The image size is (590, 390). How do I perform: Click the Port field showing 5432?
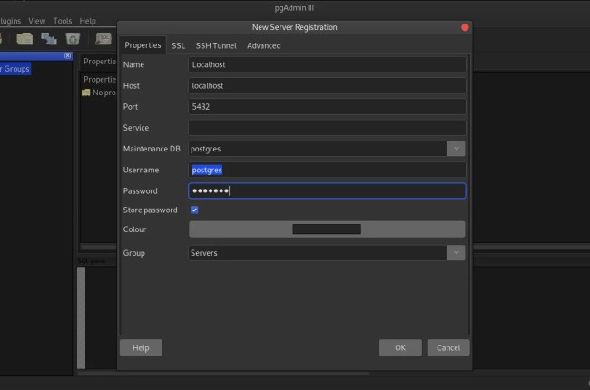click(x=327, y=107)
